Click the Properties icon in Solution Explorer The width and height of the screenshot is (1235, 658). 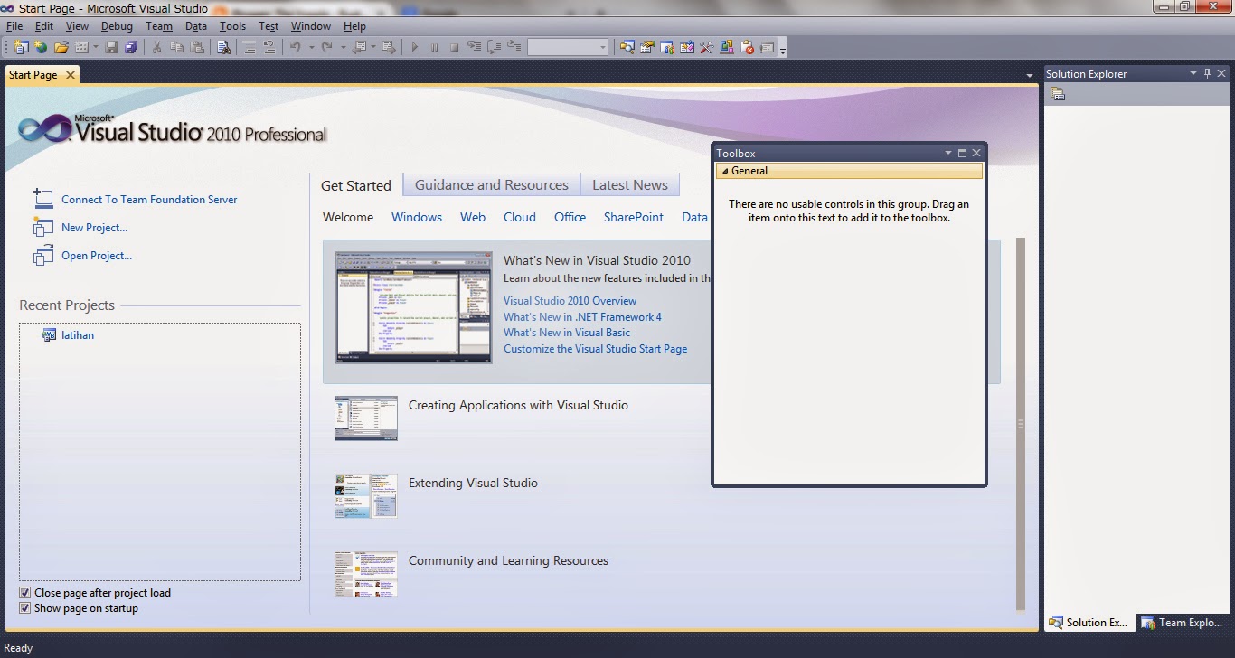1058,94
